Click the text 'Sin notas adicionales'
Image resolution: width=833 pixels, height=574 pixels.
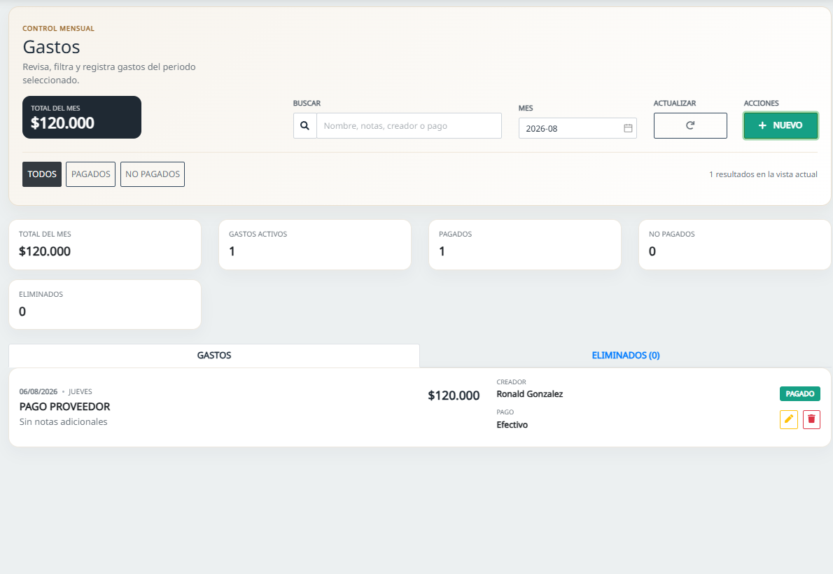point(63,421)
